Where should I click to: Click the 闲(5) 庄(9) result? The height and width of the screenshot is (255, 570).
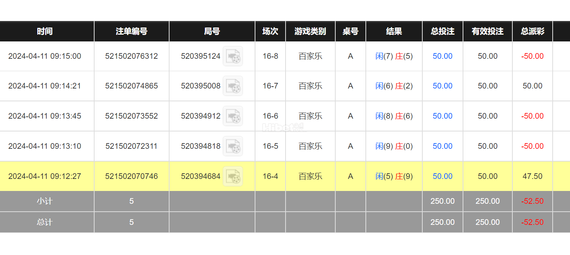coord(394,176)
